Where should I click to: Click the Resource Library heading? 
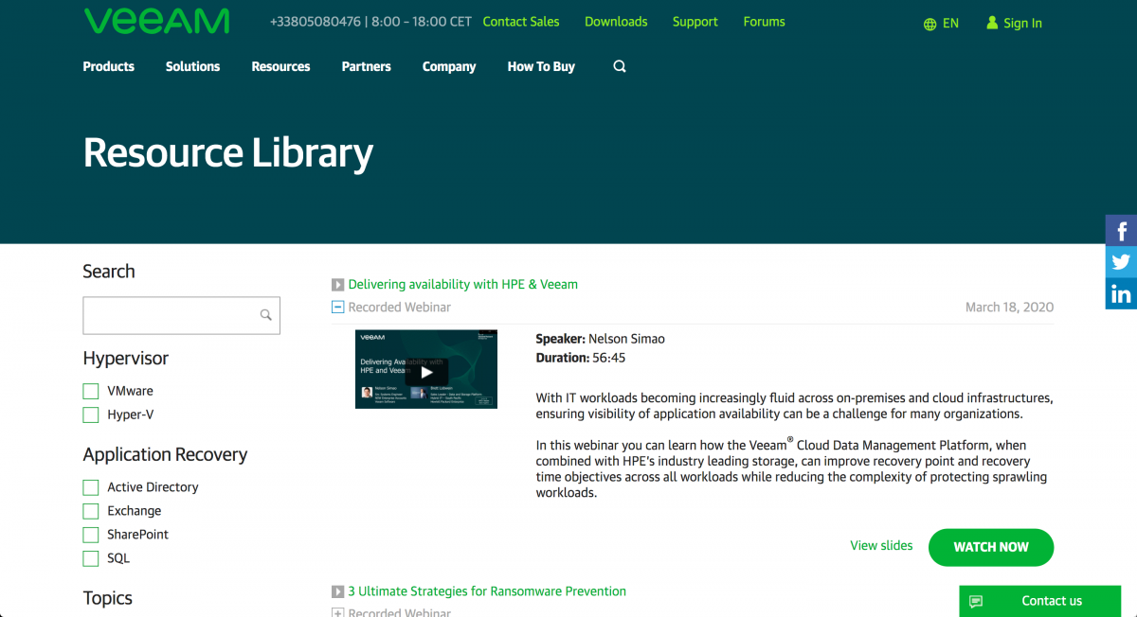click(228, 152)
